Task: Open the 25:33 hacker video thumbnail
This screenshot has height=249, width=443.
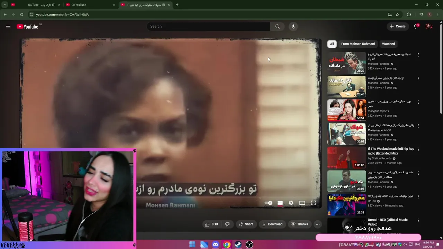Action: [346, 205]
